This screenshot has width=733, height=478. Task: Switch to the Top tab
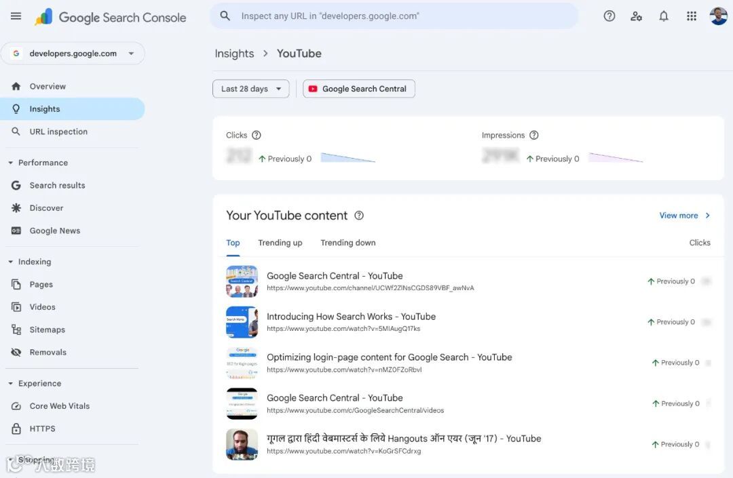tap(233, 243)
